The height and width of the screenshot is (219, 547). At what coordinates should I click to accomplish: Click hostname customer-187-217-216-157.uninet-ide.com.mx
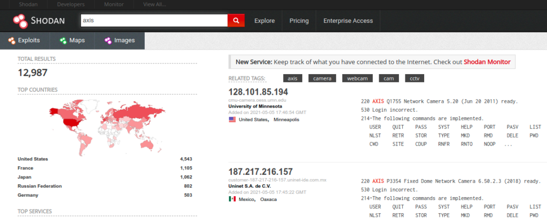277,180
